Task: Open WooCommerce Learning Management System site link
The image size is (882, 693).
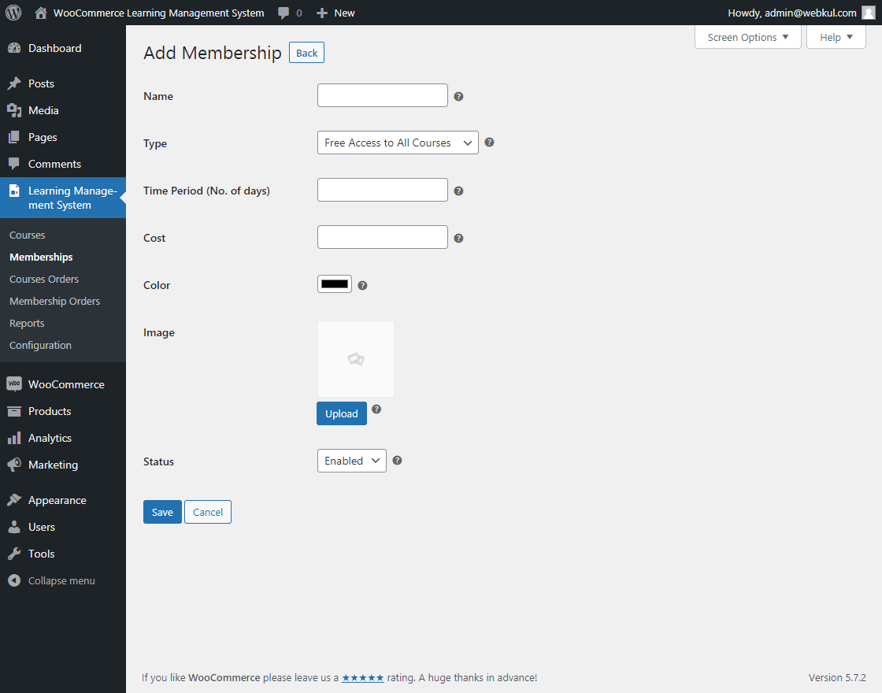Action: pos(158,13)
